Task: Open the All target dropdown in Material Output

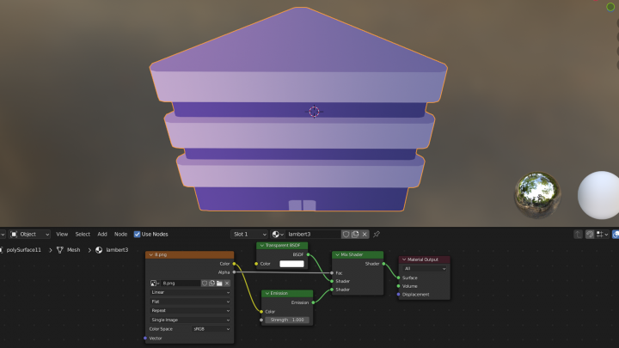Action: pyautogui.click(x=425, y=269)
